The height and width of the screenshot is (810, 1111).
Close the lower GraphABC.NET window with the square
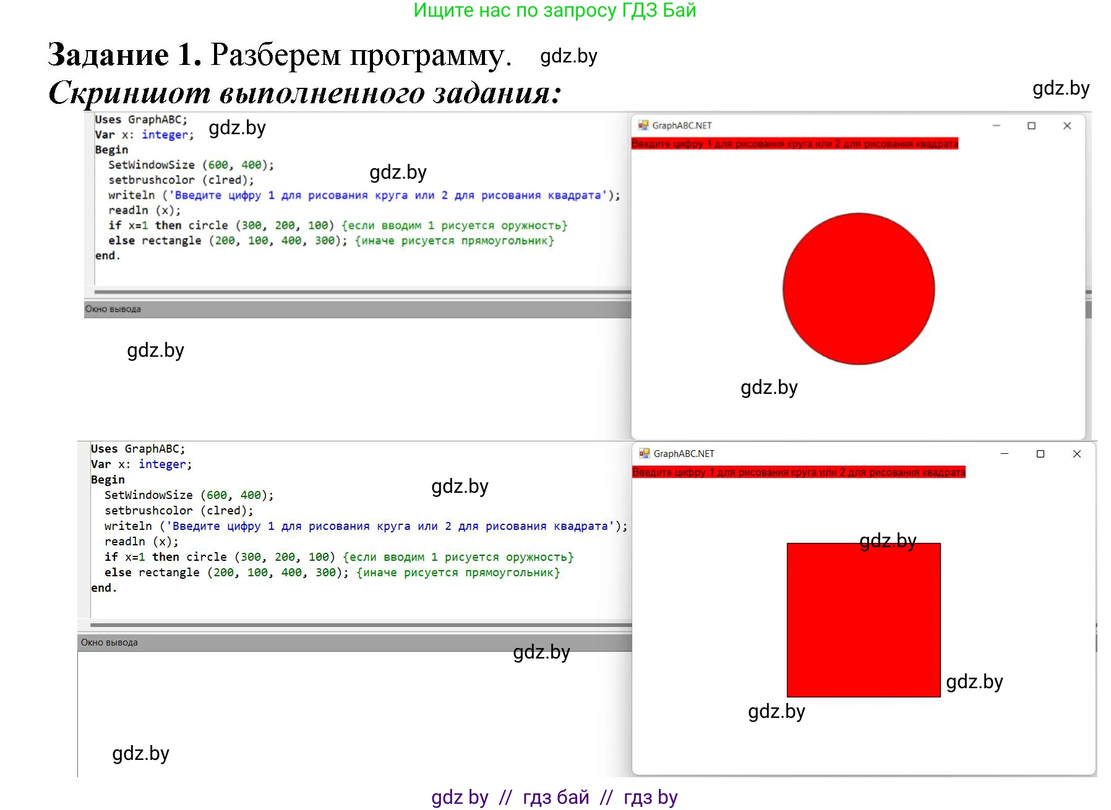point(1076,454)
